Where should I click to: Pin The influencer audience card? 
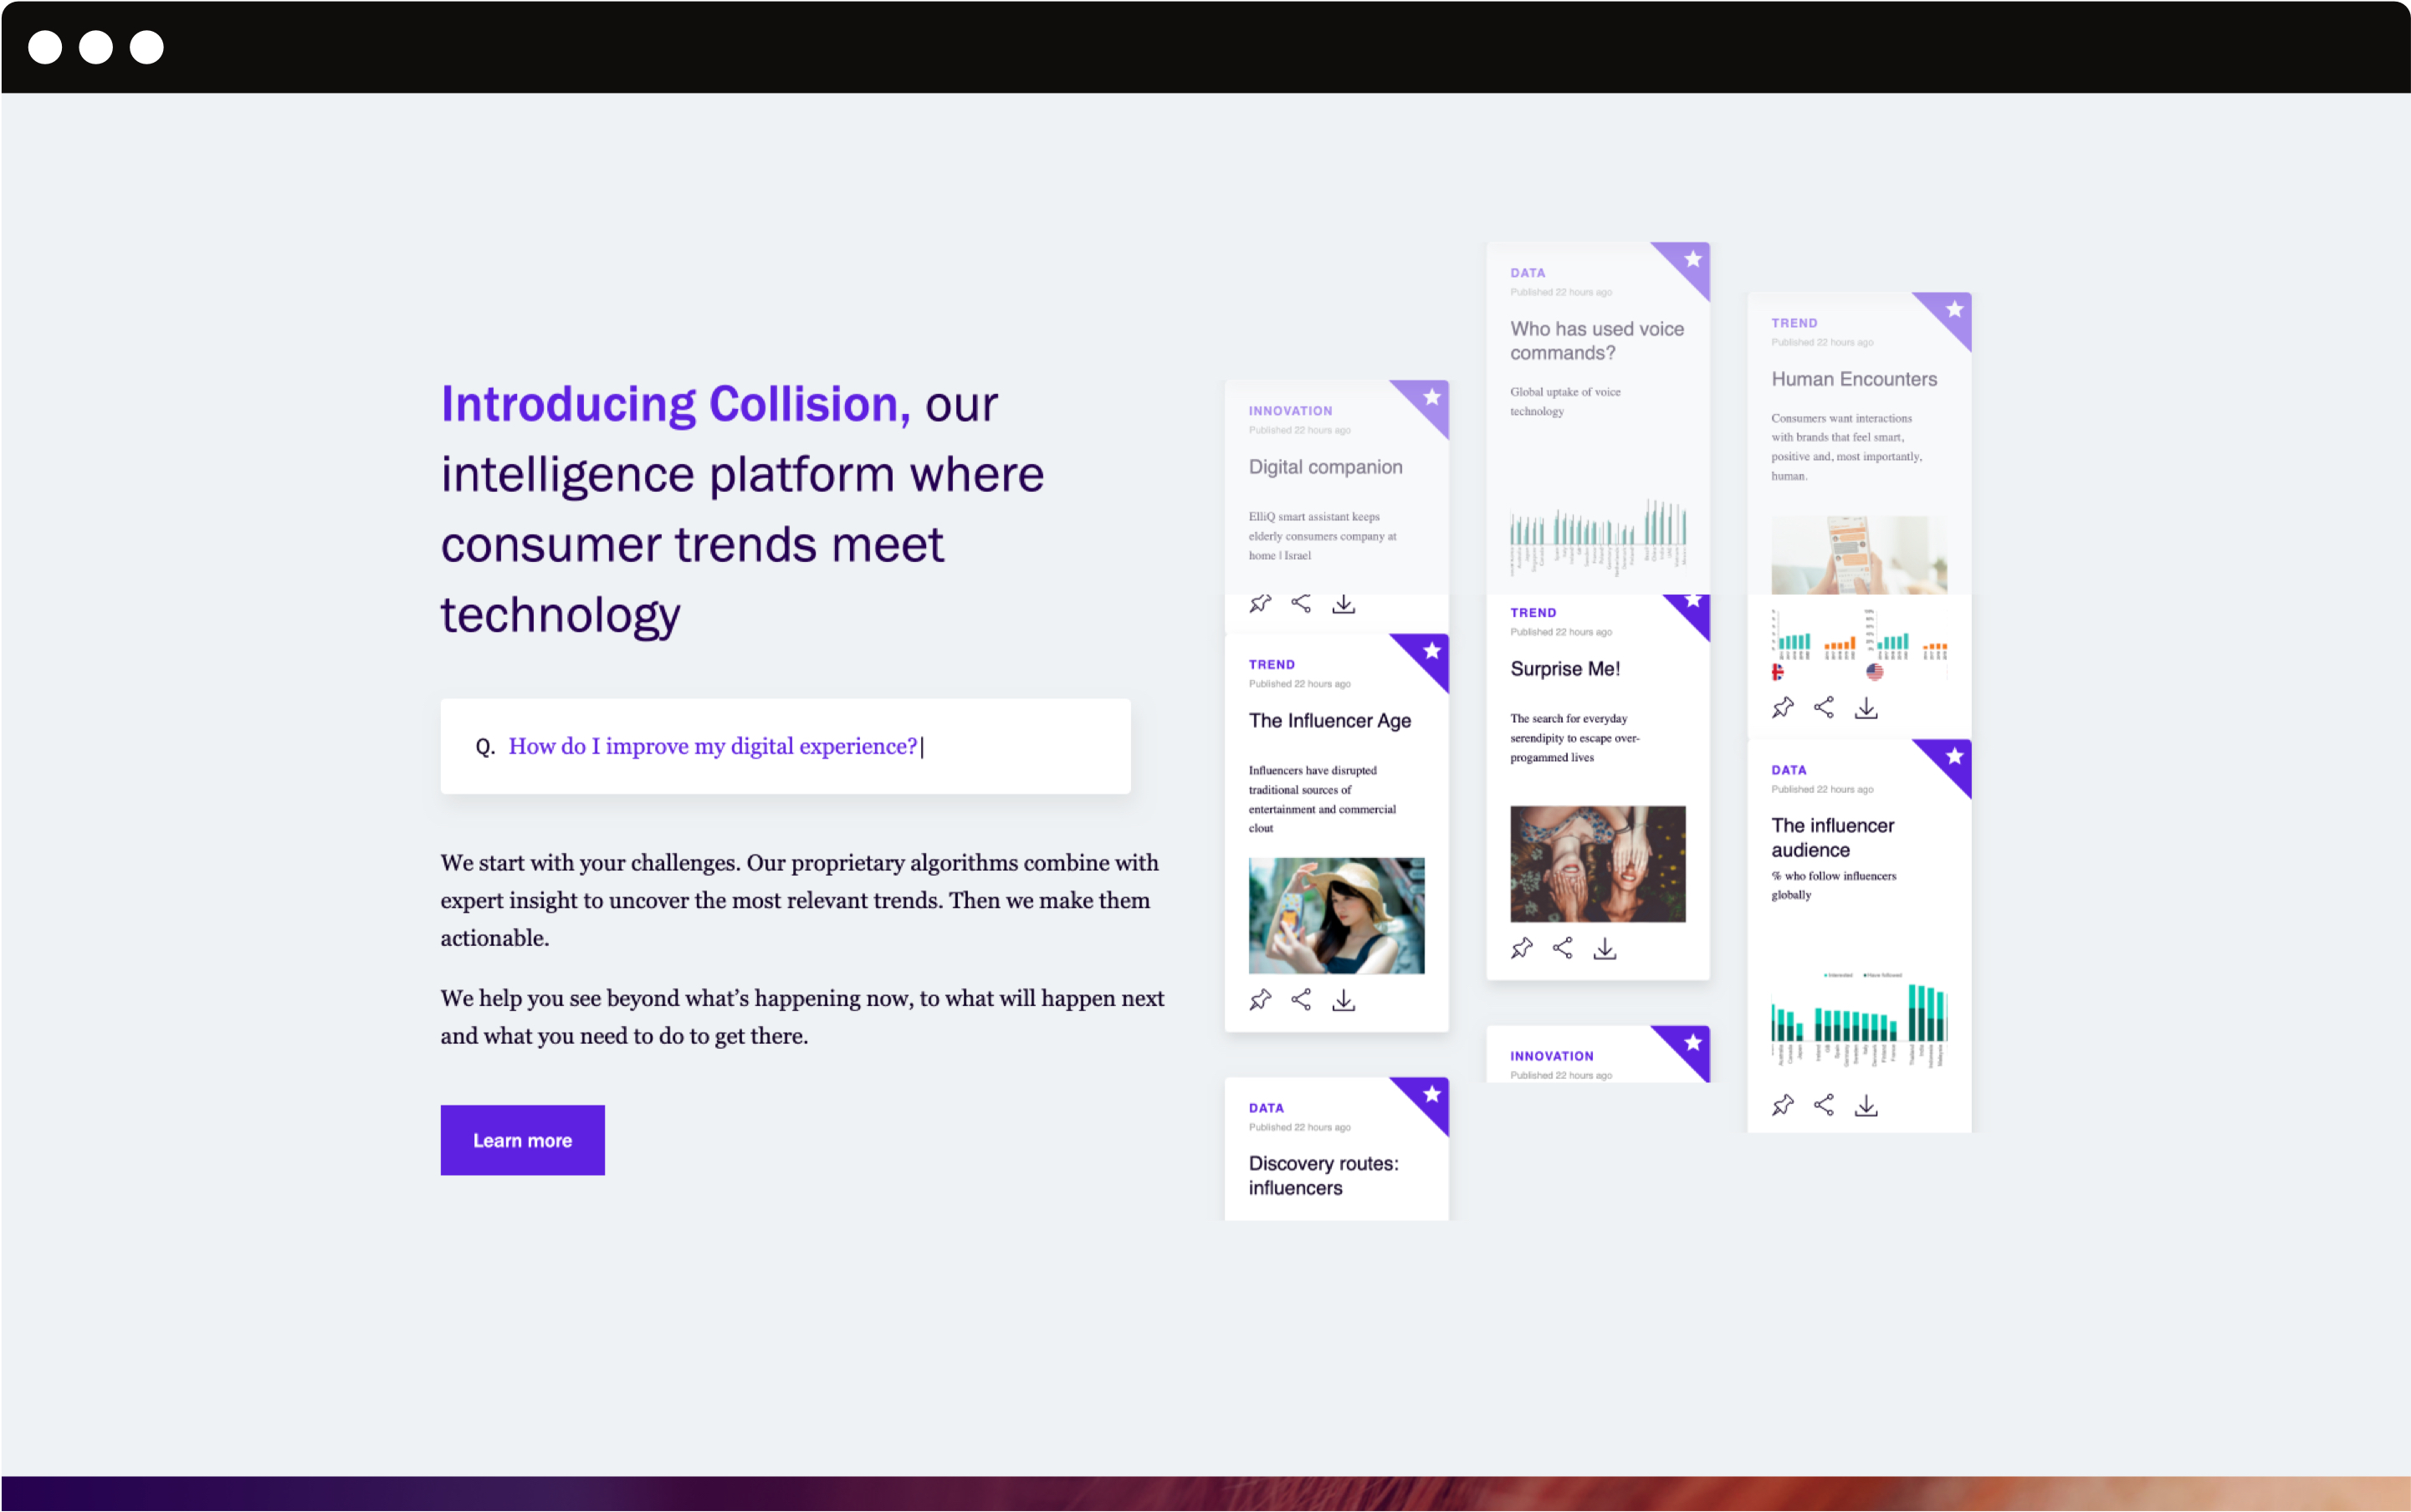click(1782, 1104)
